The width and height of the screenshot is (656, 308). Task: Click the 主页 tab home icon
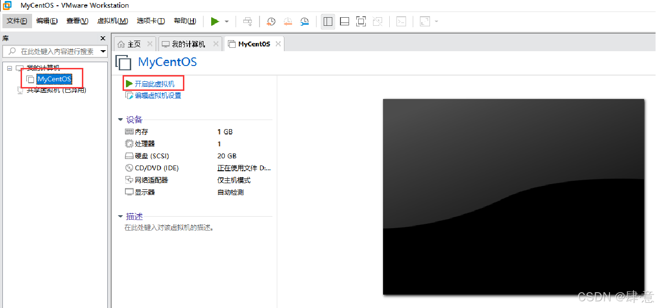click(x=121, y=44)
